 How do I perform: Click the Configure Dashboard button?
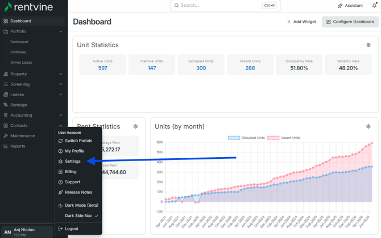pyautogui.click(x=350, y=22)
